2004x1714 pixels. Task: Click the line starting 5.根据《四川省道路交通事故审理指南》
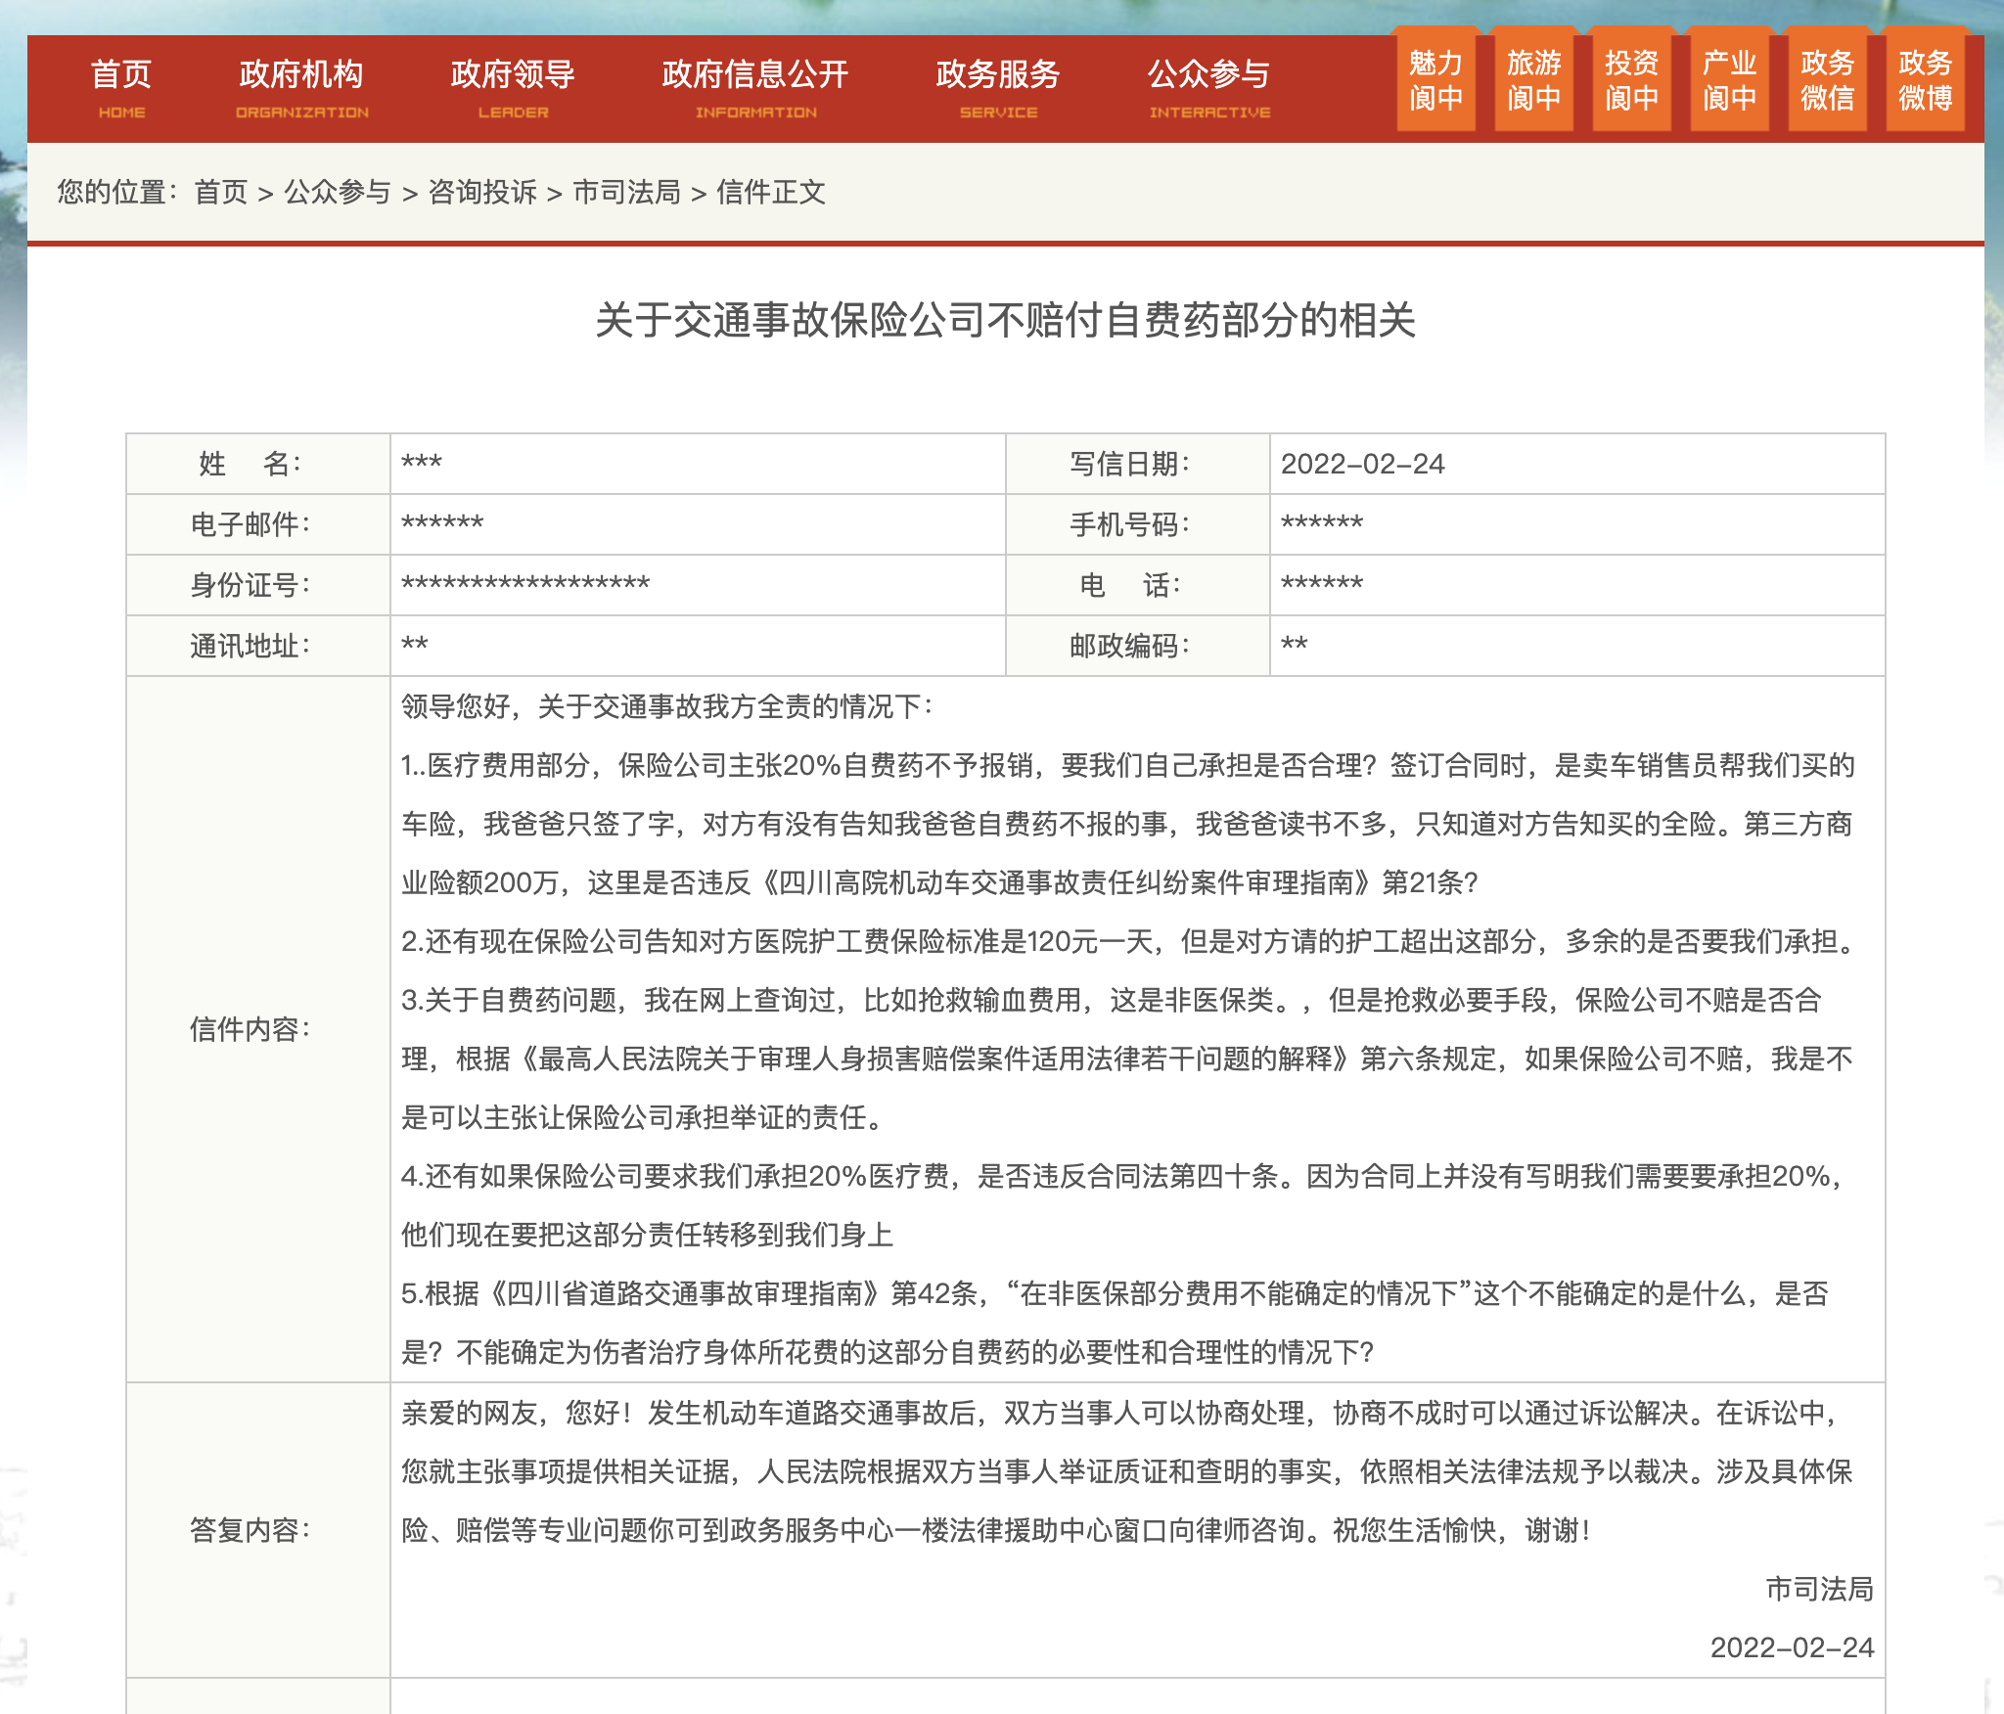pos(1115,1293)
